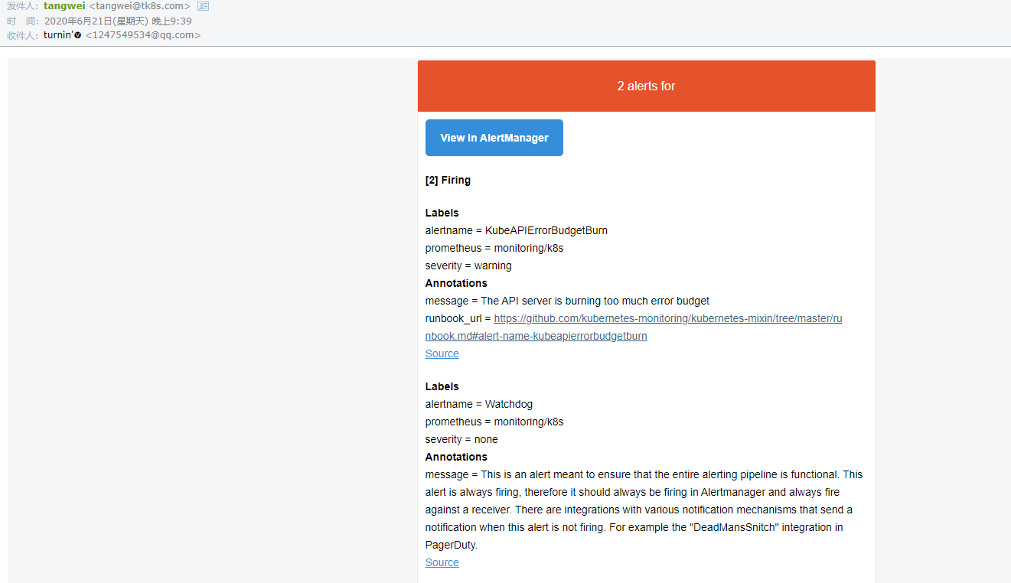
Task: Open the contact card icon beside the sender address
Action: coord(203,6)
